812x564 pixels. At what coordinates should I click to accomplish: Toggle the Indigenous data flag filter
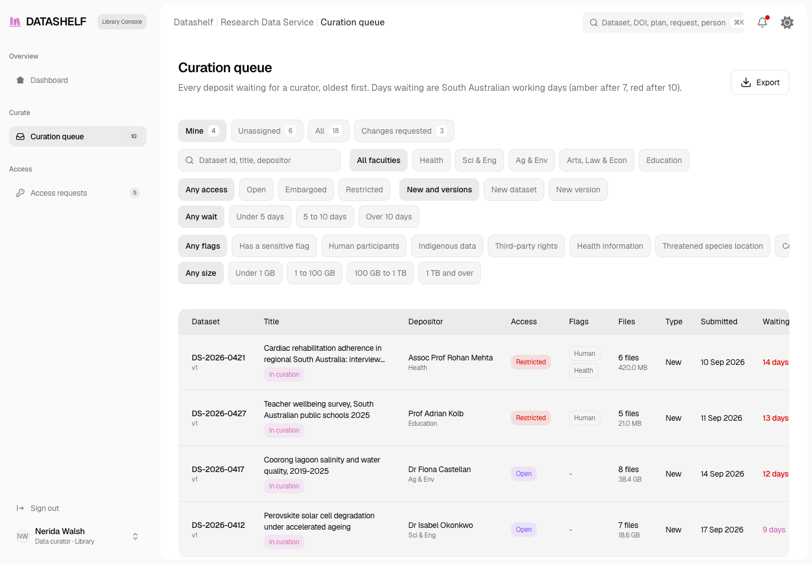click(447, 246)
